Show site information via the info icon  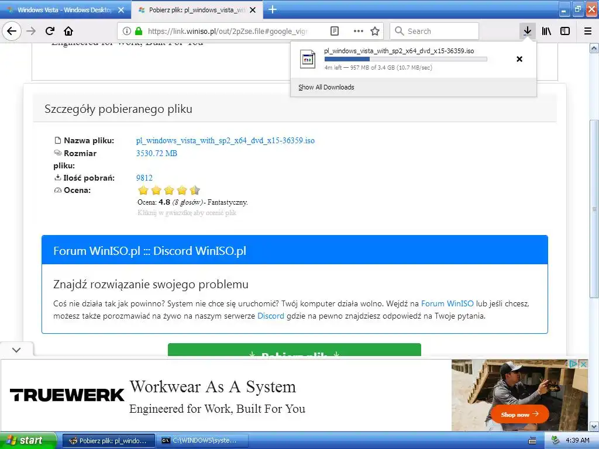tap(127, 31)
